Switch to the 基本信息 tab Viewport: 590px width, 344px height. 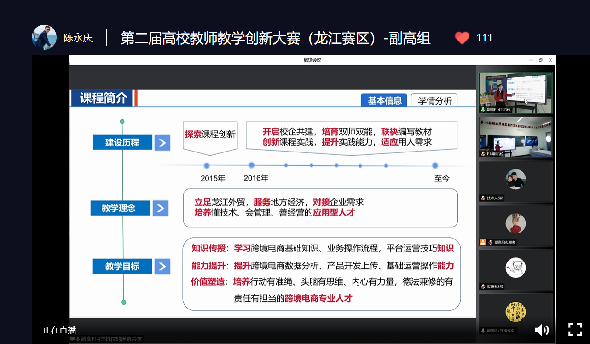point(384,100)
